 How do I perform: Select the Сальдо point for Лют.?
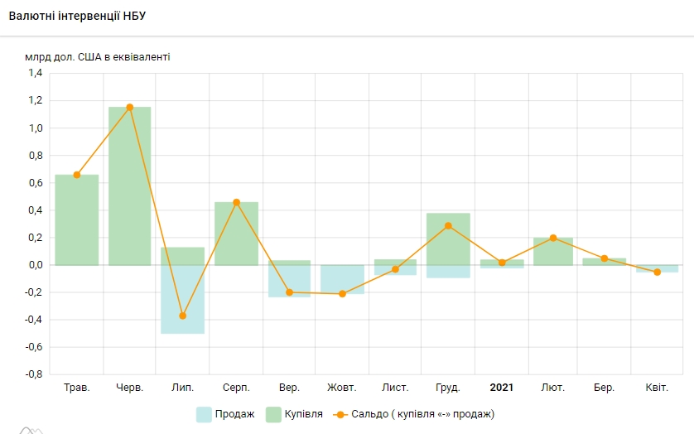(553, 238)
